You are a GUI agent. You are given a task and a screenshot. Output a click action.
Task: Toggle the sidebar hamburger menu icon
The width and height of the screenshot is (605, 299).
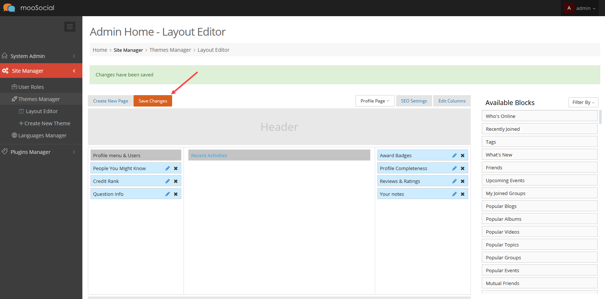tap(70, 27)
